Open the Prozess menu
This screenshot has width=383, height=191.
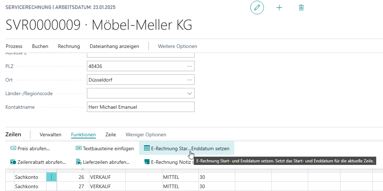(x=14, y=46)
